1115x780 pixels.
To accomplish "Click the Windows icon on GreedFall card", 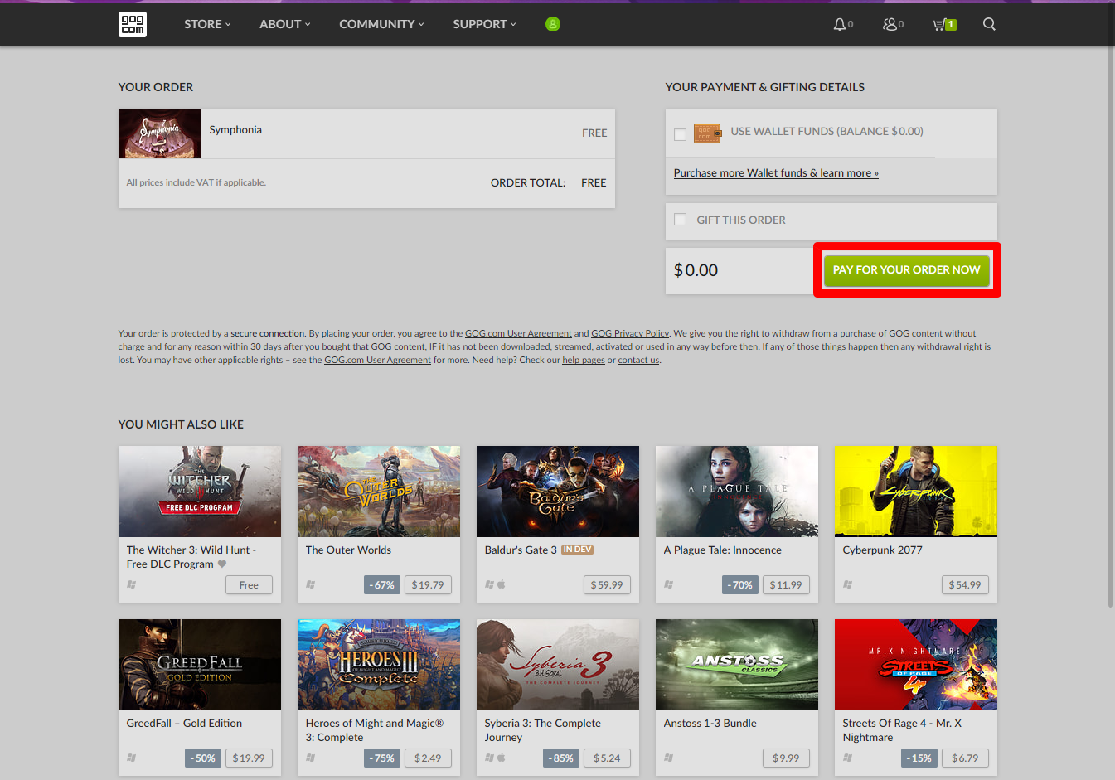I will point(131,758).
